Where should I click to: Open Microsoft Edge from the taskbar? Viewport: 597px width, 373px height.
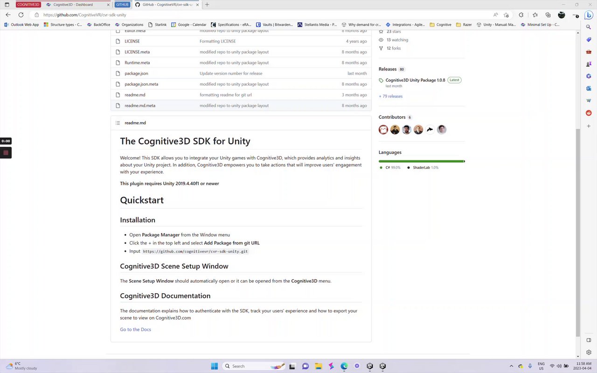coord(344,366)
